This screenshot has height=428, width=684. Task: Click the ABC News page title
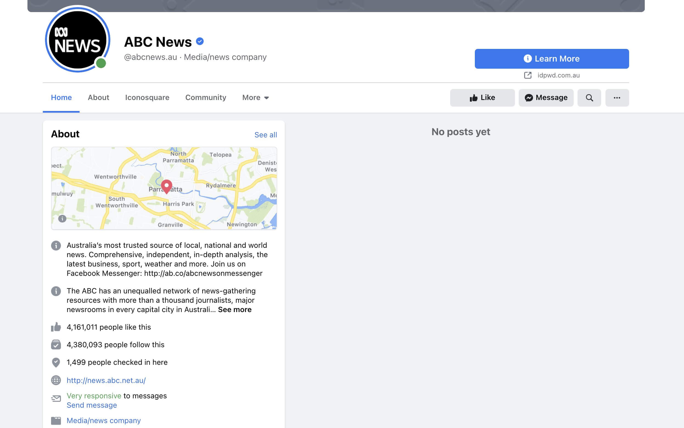coord(158,42)
